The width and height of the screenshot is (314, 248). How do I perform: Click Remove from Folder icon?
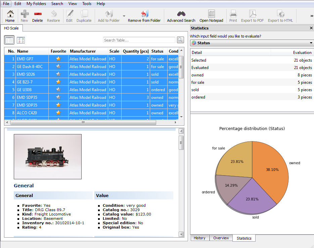click(x=144, y=14)
